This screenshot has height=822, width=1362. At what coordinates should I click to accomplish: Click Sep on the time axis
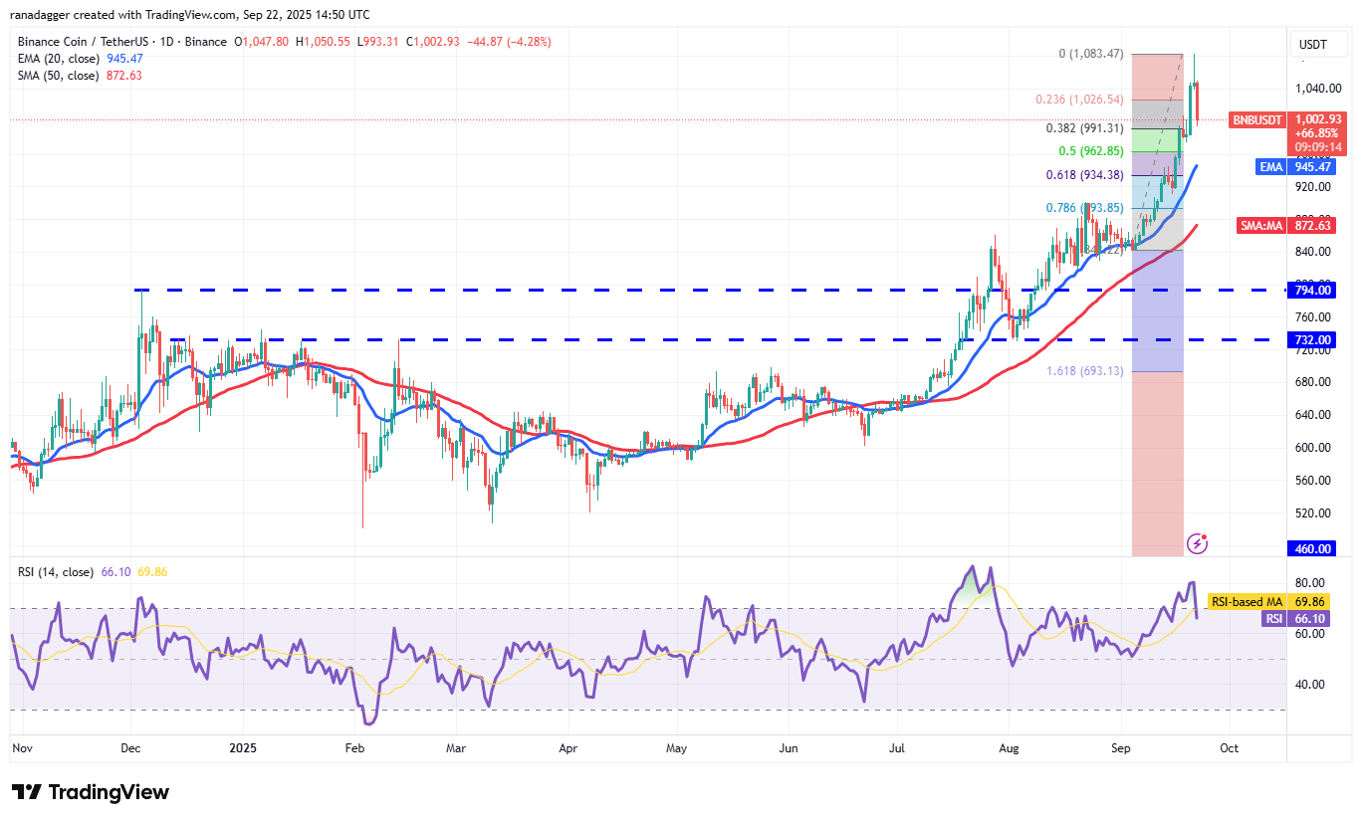coord(1120,747)
